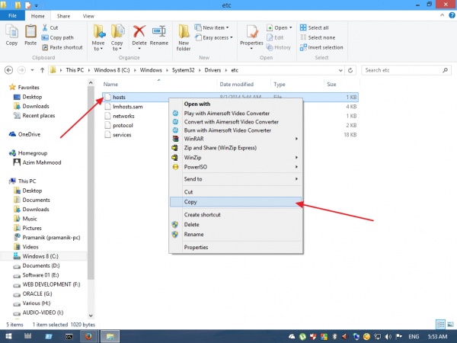The width and height of the screenshot is (457, 343).
Task: Click History in the Open group
Action: point(278,47)
